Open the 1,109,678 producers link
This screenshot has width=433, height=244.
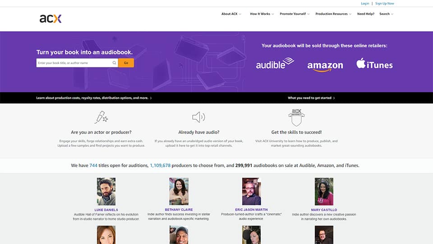tap(160, 165)
